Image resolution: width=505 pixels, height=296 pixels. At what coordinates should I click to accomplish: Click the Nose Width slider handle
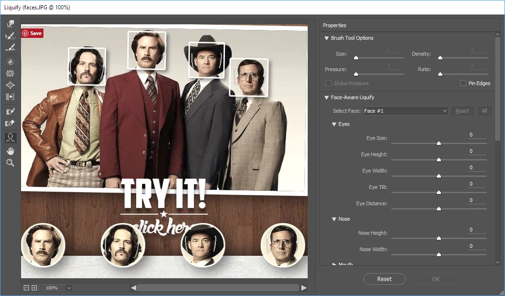tap(439, 254)
